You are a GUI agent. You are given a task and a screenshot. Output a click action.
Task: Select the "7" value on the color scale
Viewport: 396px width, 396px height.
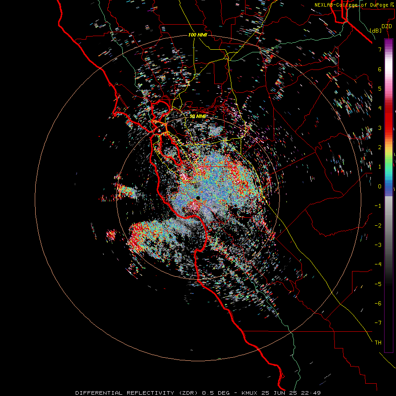[x=380, y=49]
